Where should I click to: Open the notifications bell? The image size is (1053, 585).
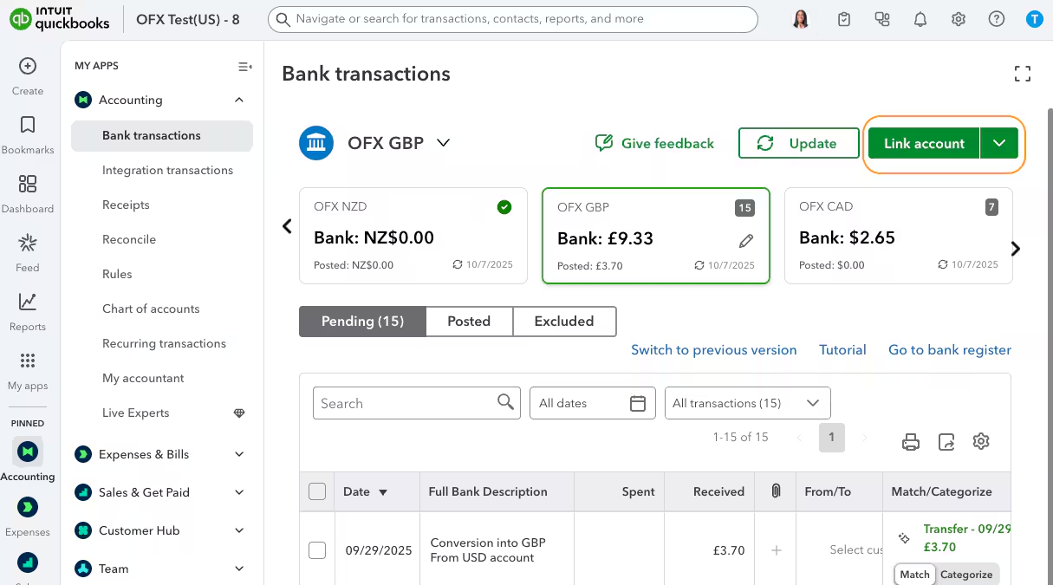coord(920,19)
